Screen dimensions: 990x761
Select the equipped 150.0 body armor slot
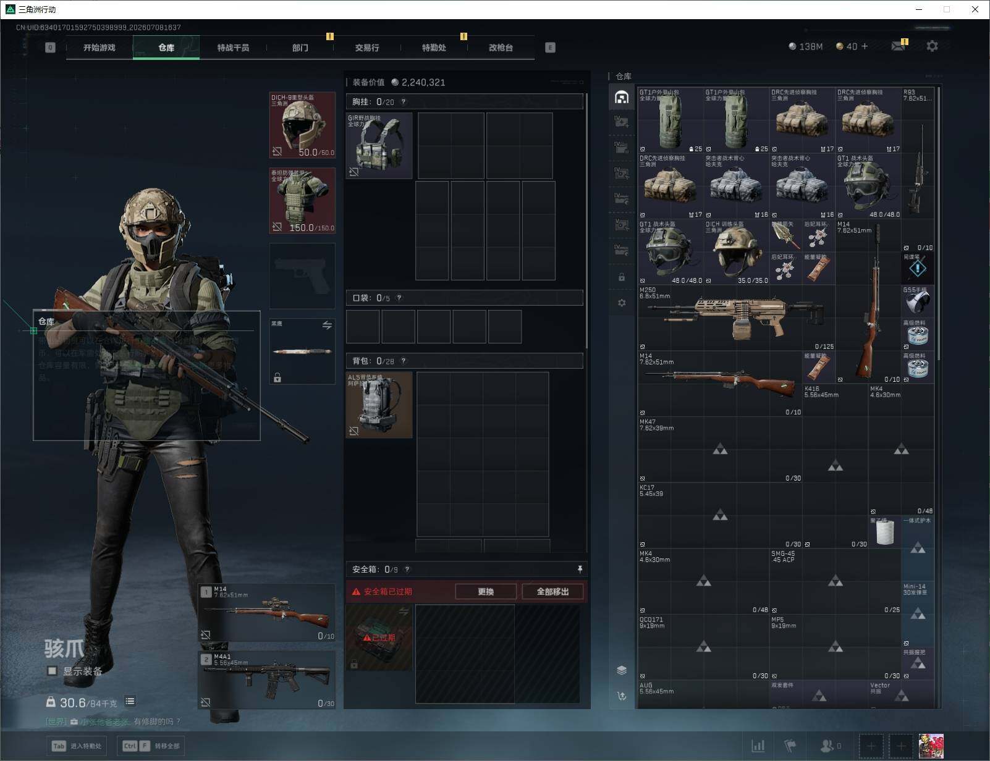302,201
